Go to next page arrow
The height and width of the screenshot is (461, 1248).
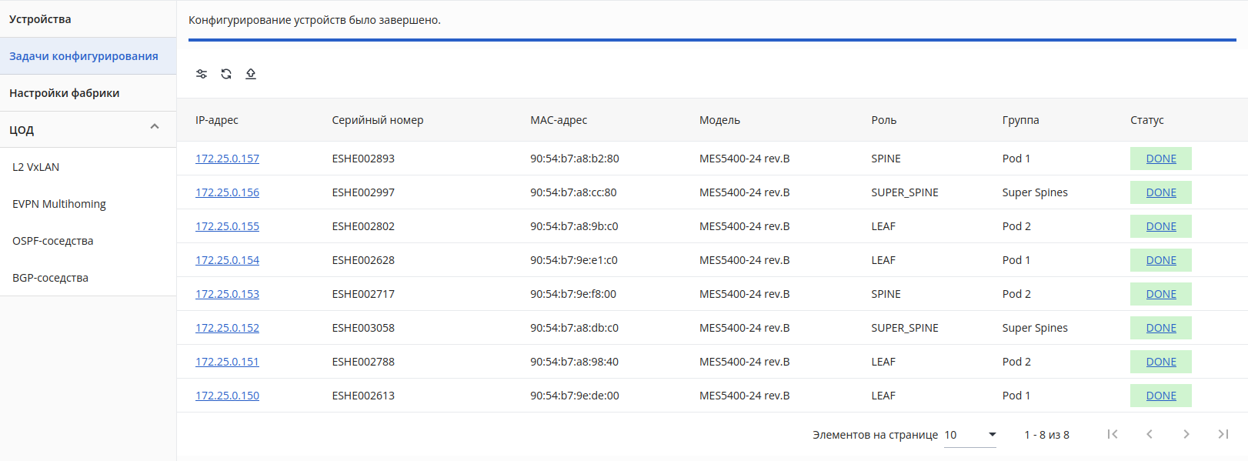point(1186,434)
